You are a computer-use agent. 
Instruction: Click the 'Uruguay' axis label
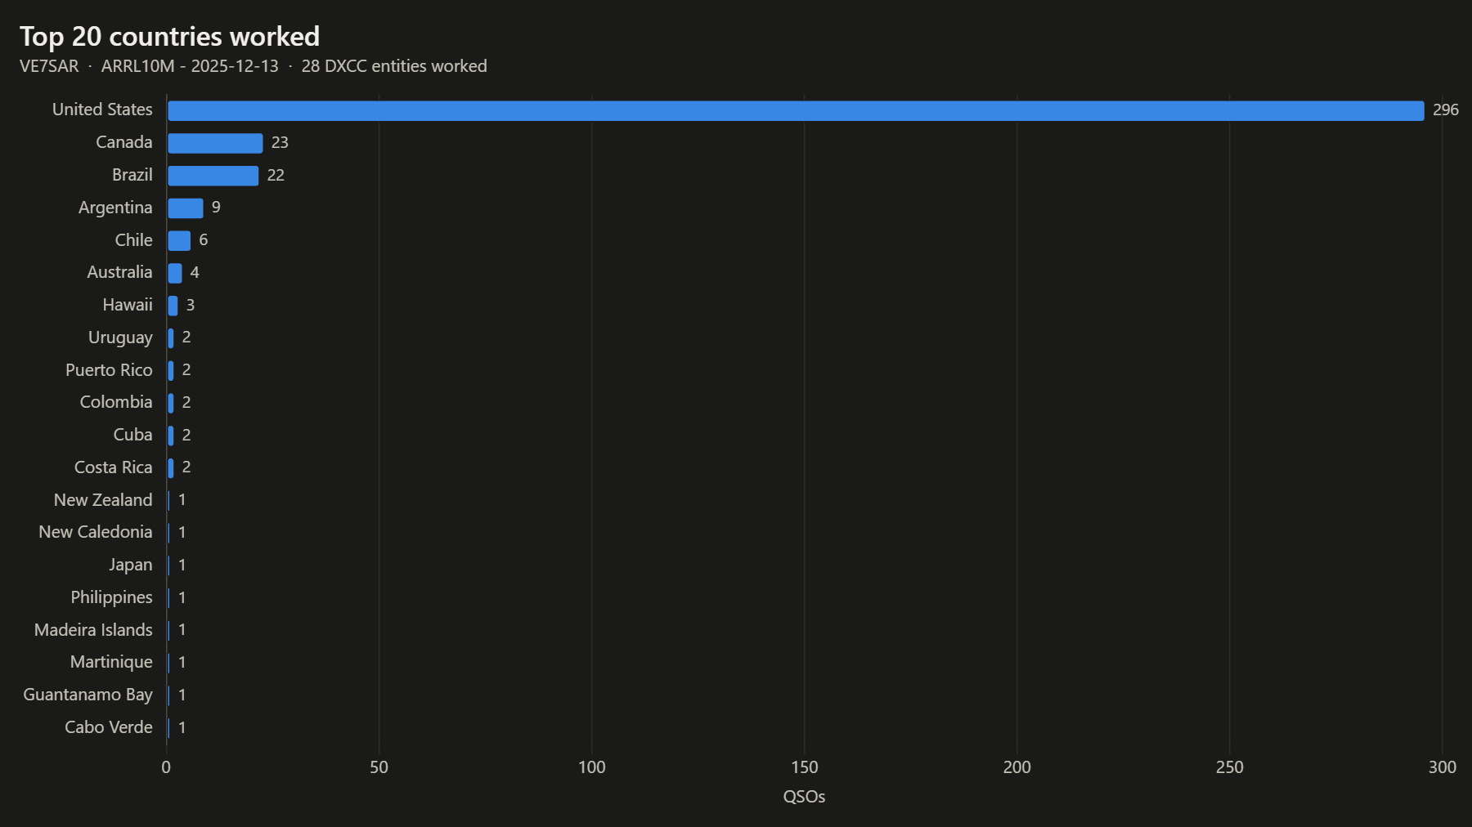pyautogui.click(x=120, y=338)
